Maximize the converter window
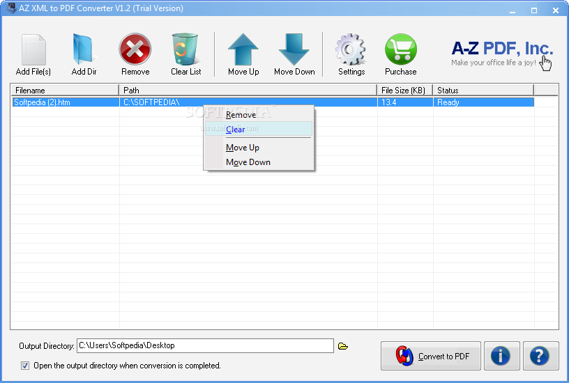Image resolution: width=569 pixels, height=383 pixels. [x=534, y=10]
